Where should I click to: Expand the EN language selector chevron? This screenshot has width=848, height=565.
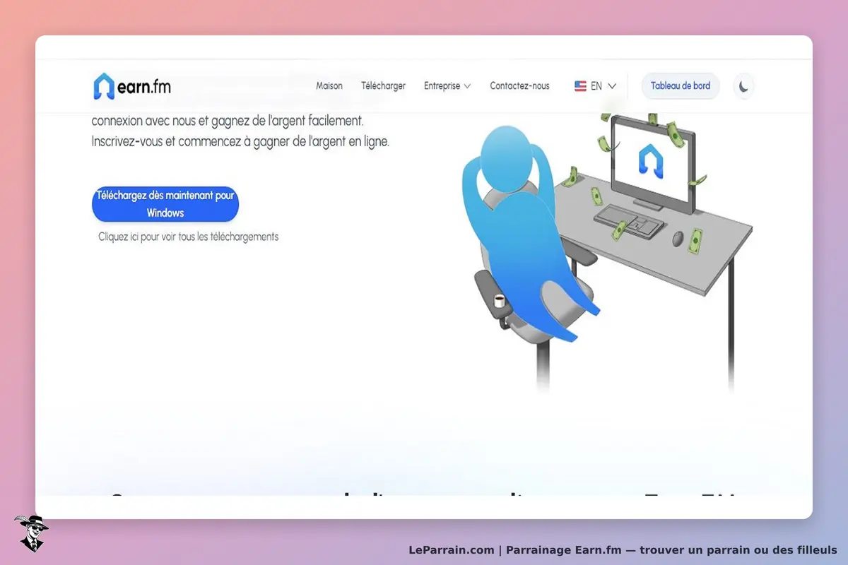[x=612, y=86]
